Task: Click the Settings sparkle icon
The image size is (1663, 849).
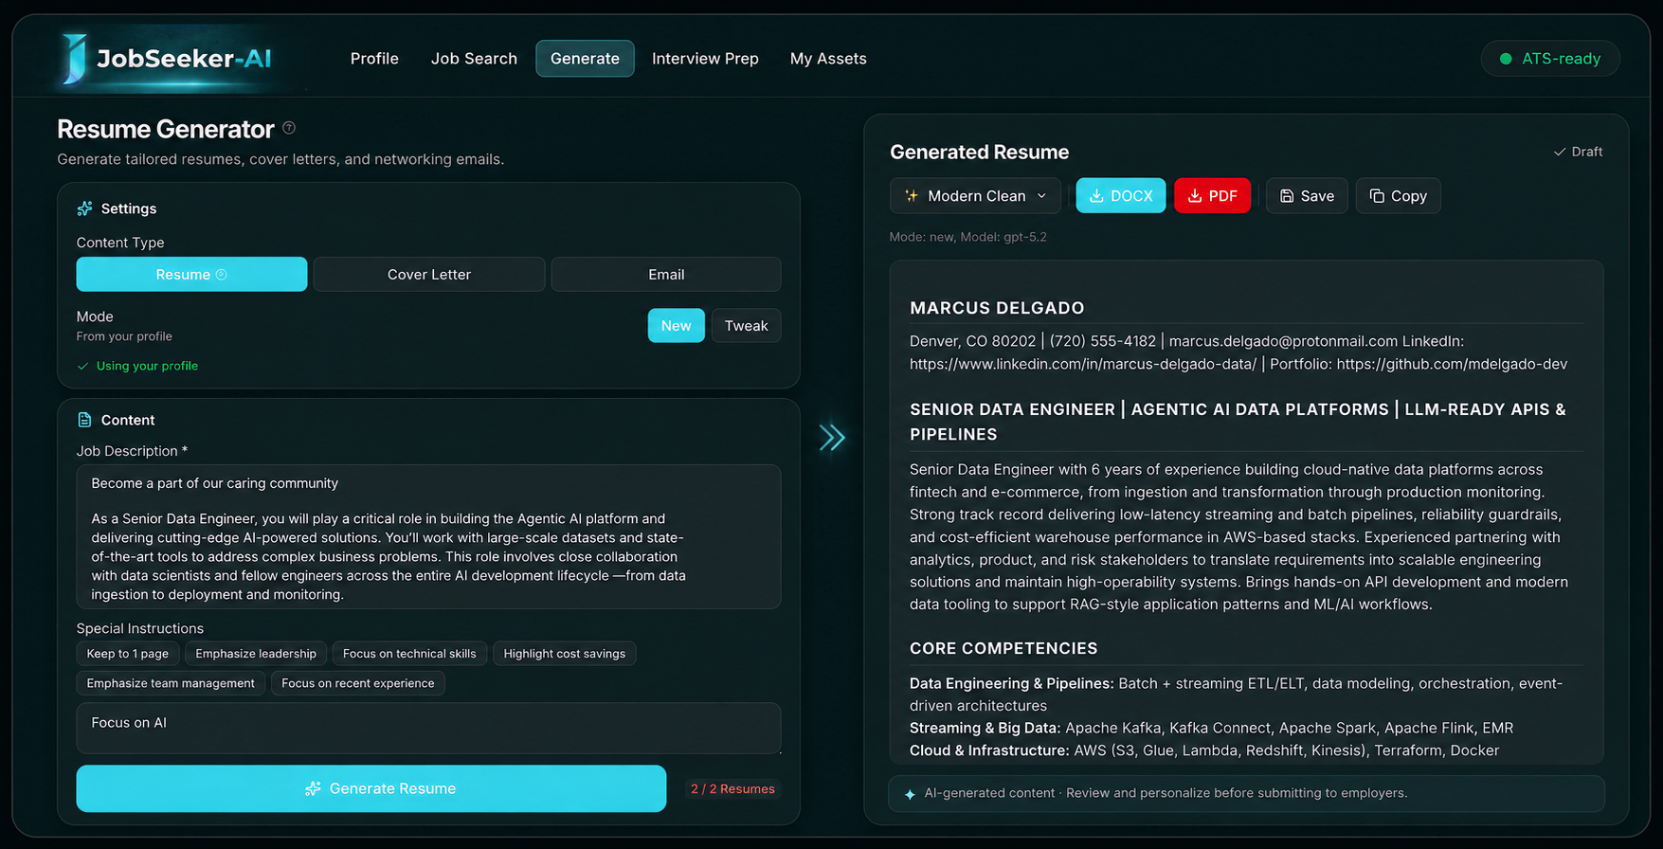Action: 84,208
